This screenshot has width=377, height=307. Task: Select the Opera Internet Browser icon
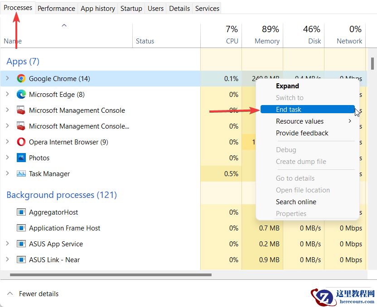point(21,142)
